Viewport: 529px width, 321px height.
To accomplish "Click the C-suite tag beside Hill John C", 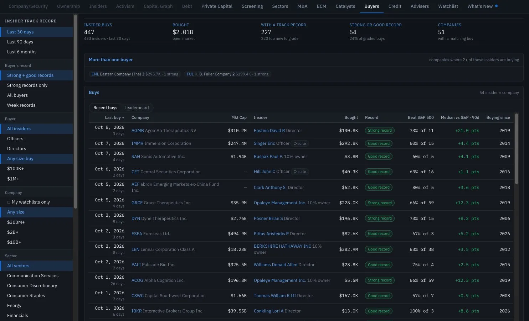I will click(300, 172).
